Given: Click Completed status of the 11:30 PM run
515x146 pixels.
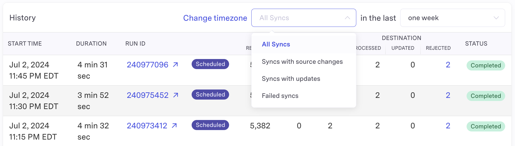Looking at the screenshot, I should point(486,96).
